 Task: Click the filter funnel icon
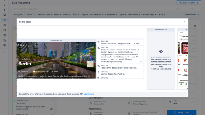pyautogui.click(x=15, y=9)
